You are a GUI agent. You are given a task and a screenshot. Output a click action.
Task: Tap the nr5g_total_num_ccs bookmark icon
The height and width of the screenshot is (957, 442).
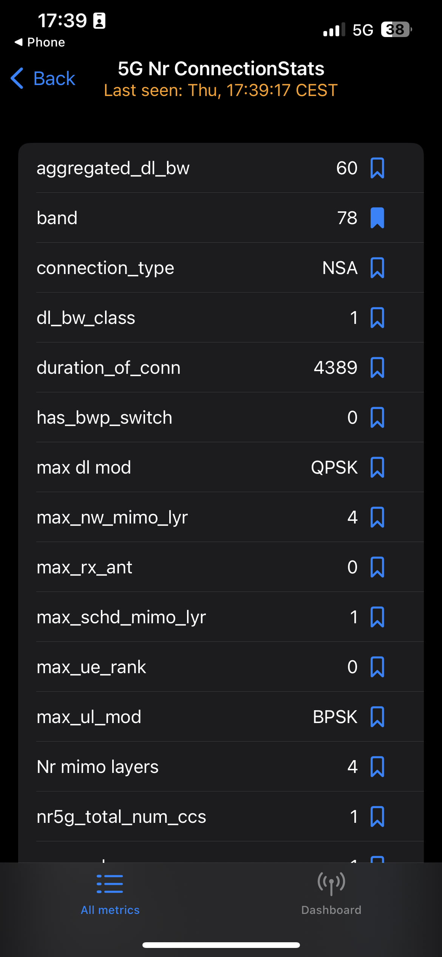pos(377,816)
